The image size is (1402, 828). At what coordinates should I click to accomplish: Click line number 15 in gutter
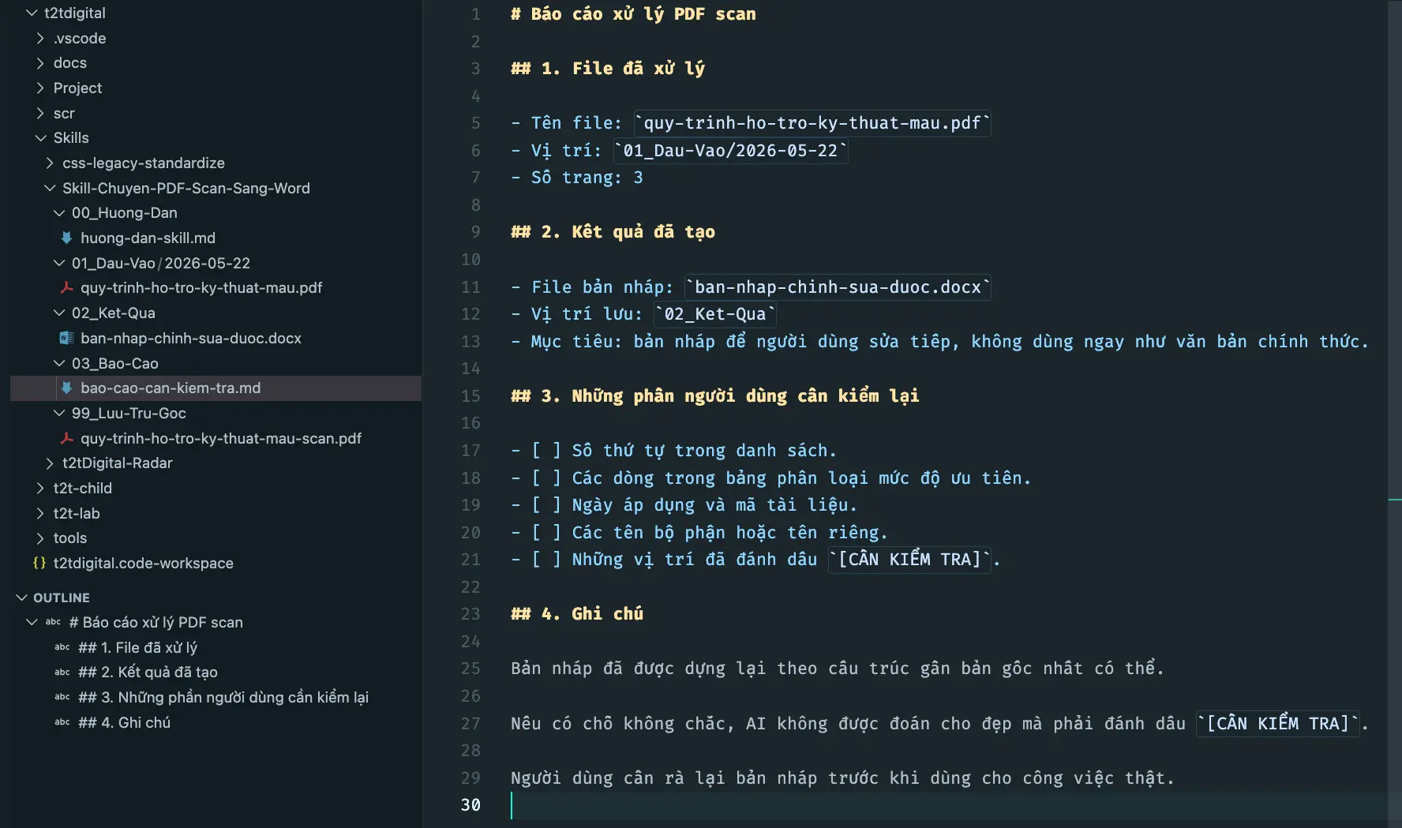pyautogui.click(x=470, y=396)
